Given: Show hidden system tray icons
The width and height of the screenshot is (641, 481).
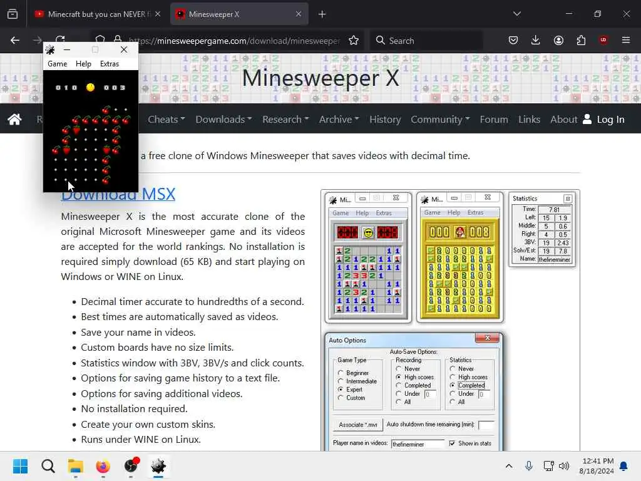Looking at the screenshot, I should click(509, 466).
